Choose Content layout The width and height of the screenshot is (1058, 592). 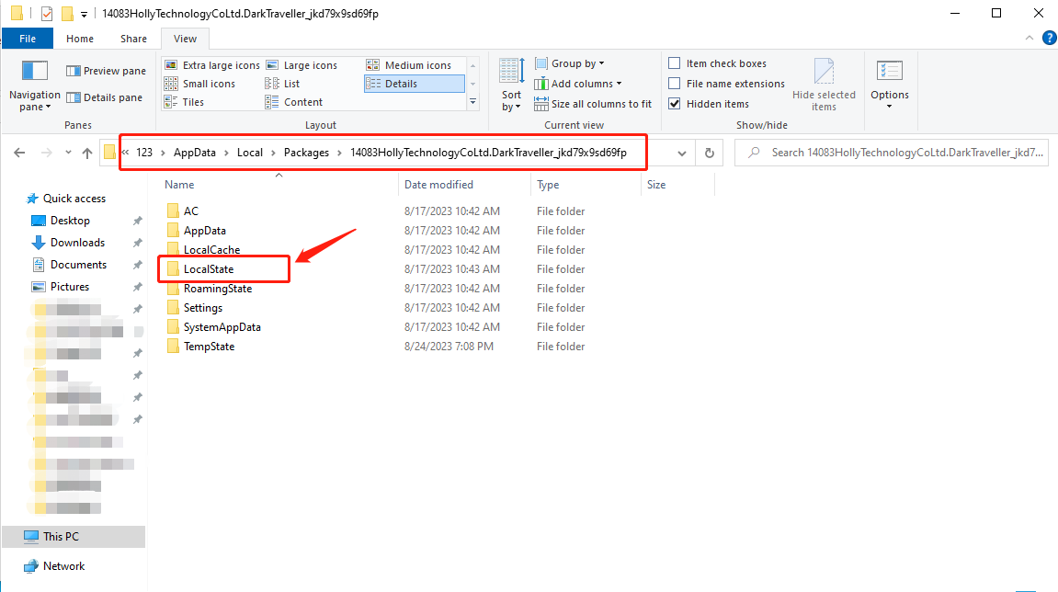coord(293,102)
